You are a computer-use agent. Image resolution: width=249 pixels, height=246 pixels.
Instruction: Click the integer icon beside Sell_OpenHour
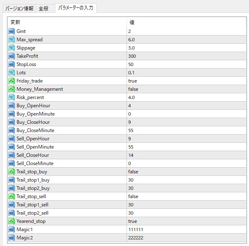[x=12, y=139]
